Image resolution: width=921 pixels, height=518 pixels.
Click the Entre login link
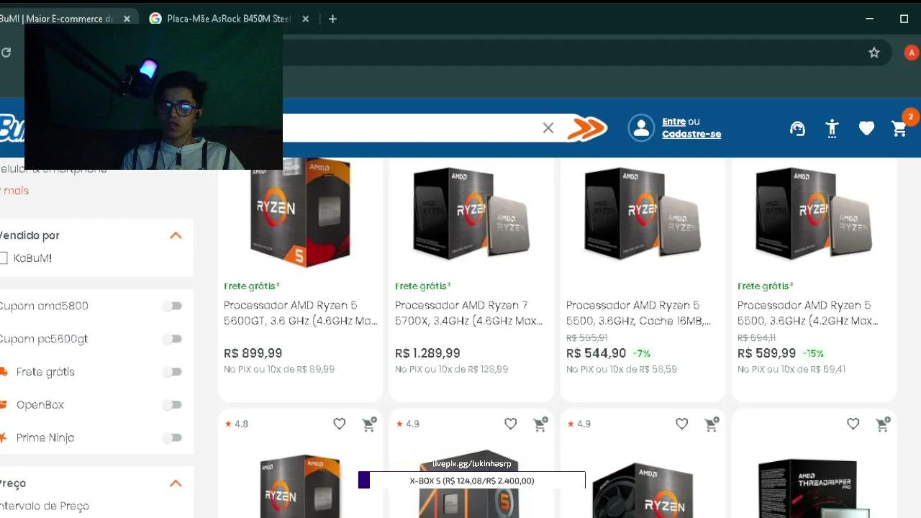click(674, 122)
